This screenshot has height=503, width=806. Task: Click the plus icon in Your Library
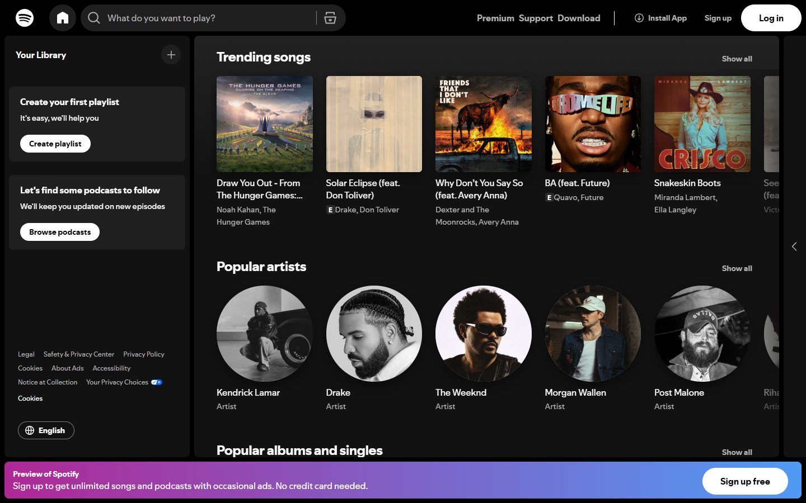[171, 55]
